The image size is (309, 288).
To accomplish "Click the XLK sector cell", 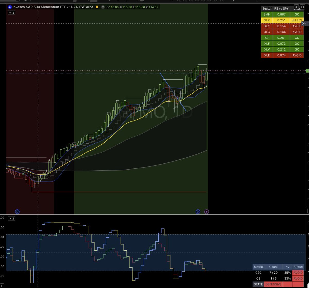I will click(267, 20).
